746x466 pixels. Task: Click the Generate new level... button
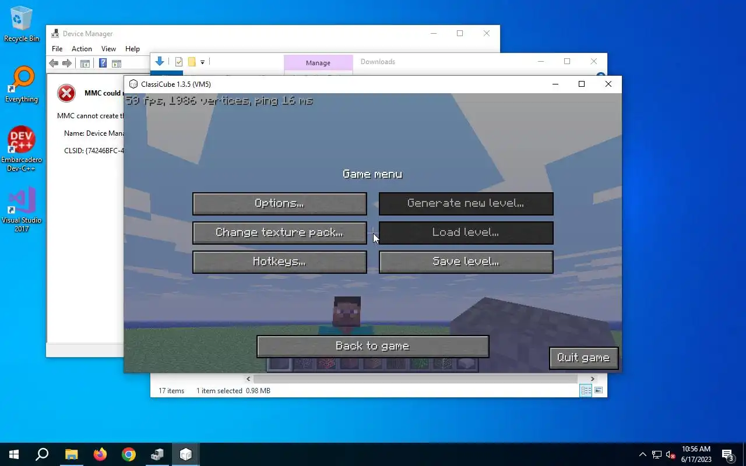[466, 203]
